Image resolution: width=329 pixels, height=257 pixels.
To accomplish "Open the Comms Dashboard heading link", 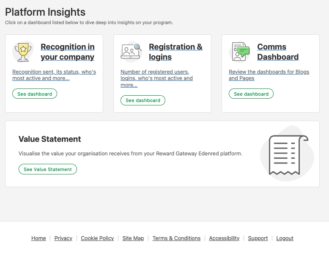I will click(278, 52).
